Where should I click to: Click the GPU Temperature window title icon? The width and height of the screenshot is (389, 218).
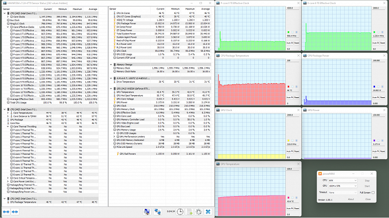pos(218,164)
